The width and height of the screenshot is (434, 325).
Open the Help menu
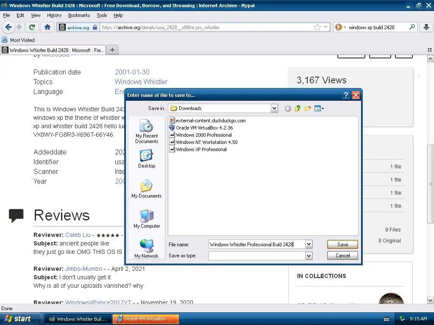point(118,15)
